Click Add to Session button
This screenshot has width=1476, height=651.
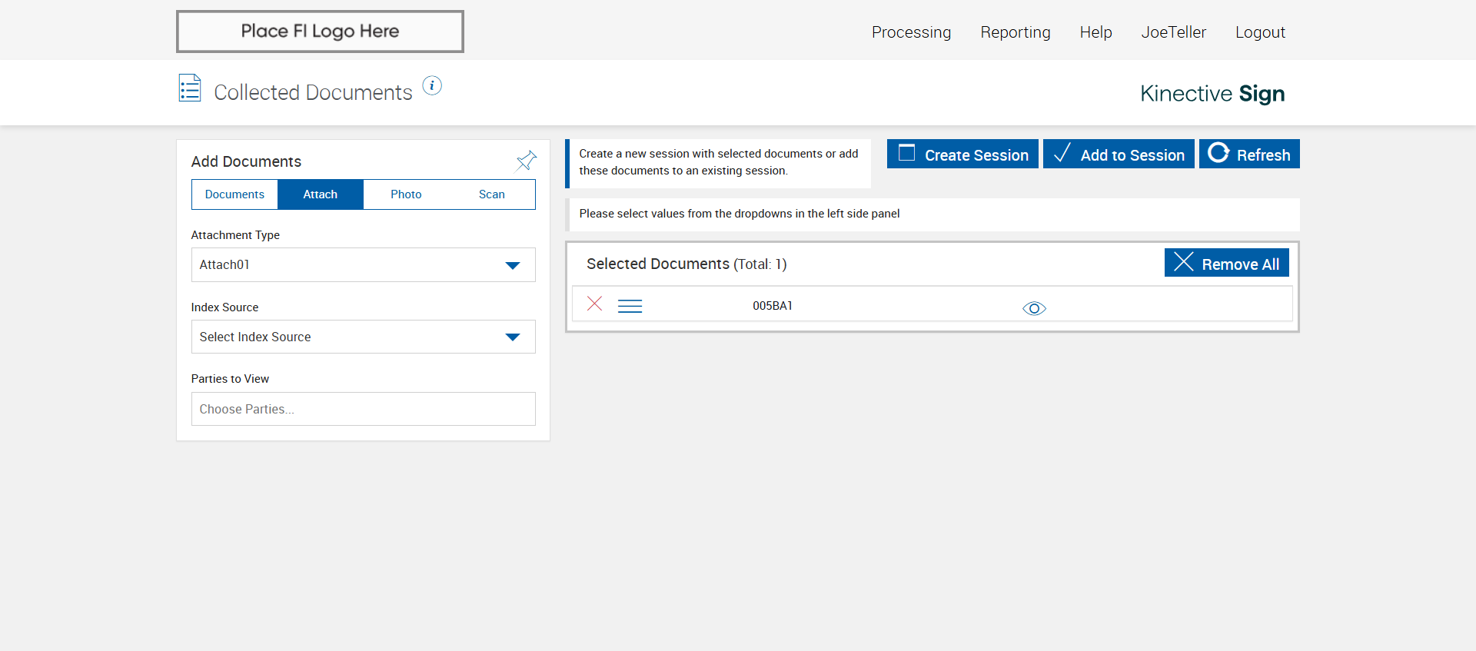pyautogui.click(x=1119, y=154)
